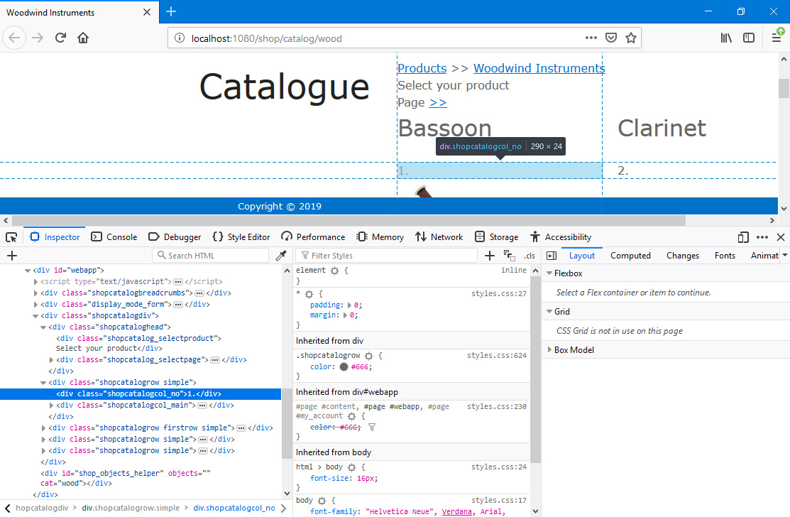
Task: Focus the Filter Styles field
Action: [386, 256]
